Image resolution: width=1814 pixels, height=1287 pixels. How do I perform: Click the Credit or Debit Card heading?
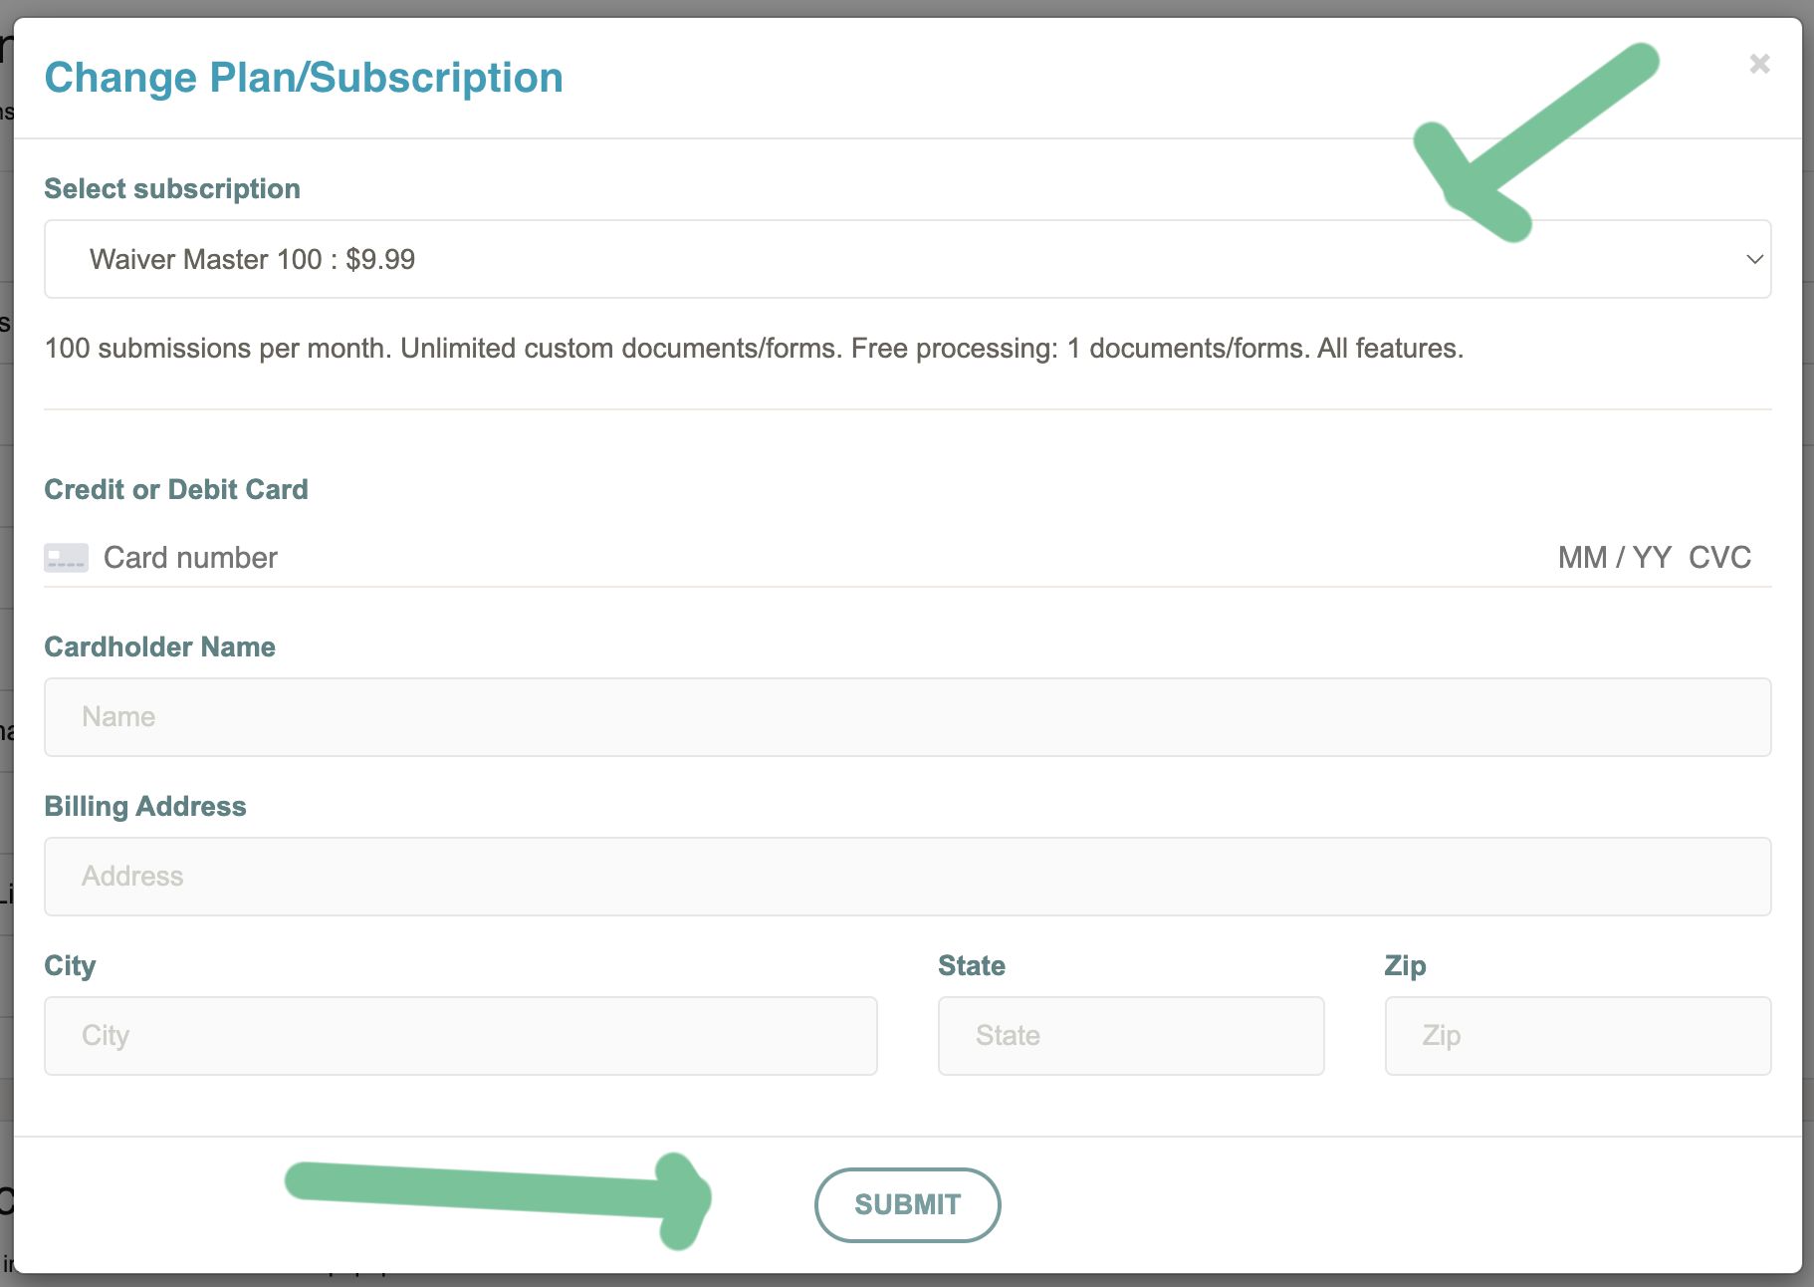175,489
